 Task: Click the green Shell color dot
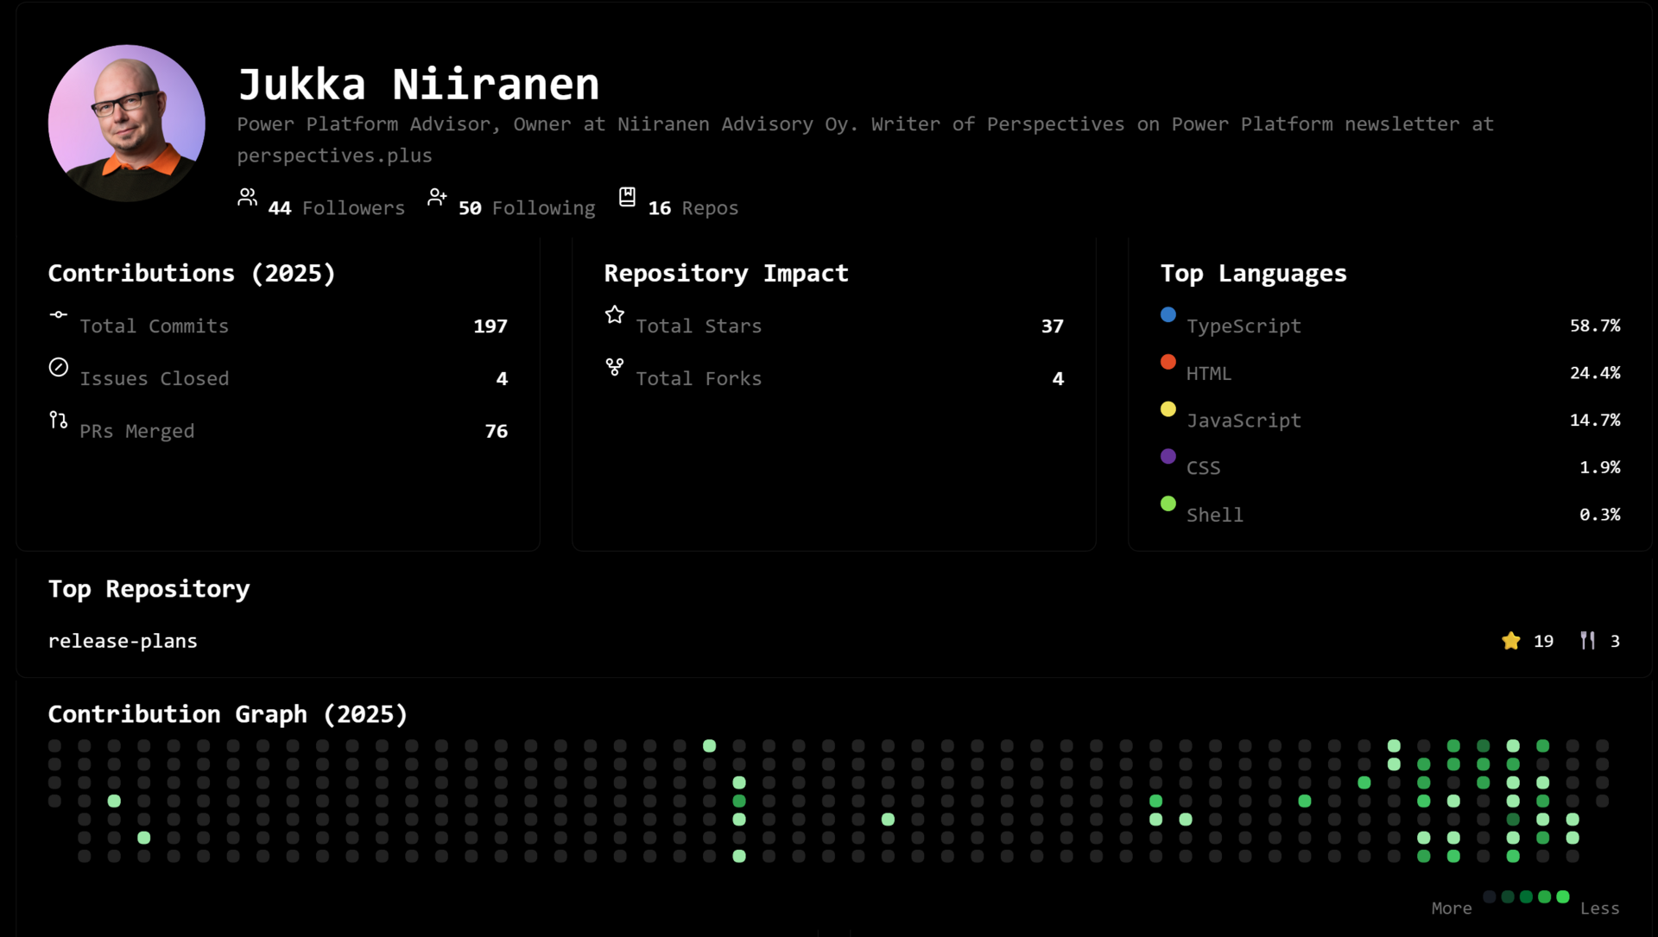1168,503
